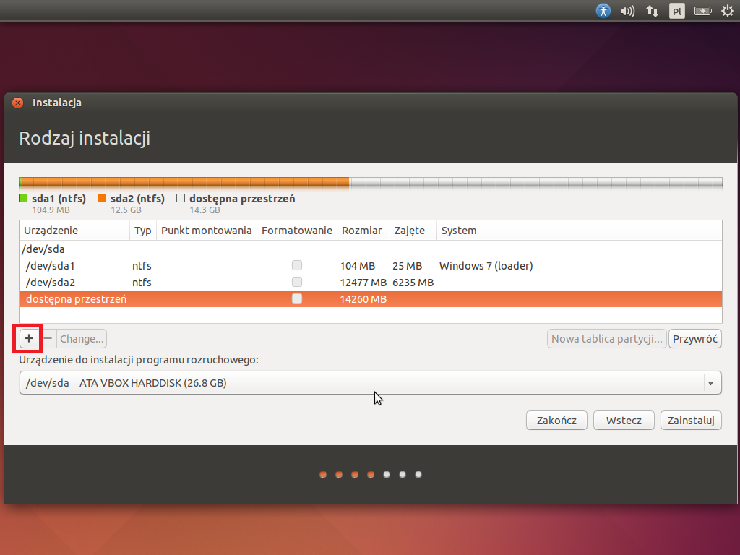
Task: Click Punkt montowania column header
Action: click(207, 231)
